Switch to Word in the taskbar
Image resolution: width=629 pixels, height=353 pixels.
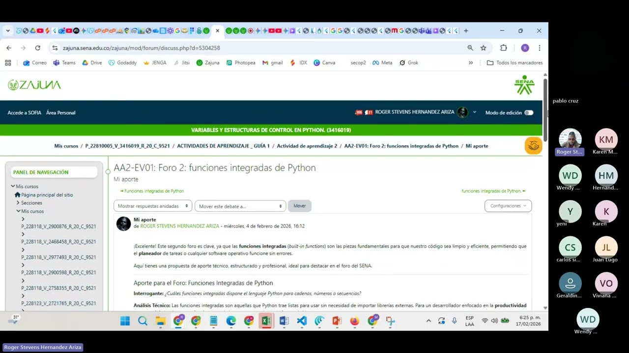(284, 321)
